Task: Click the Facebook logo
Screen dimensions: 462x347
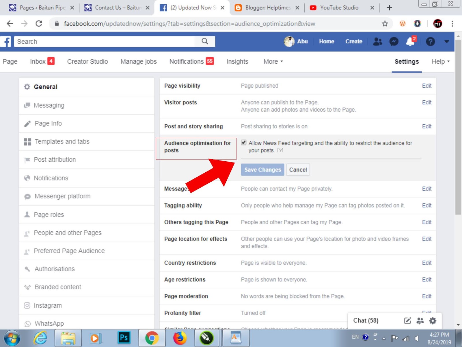Action: [x=6, y=41]
